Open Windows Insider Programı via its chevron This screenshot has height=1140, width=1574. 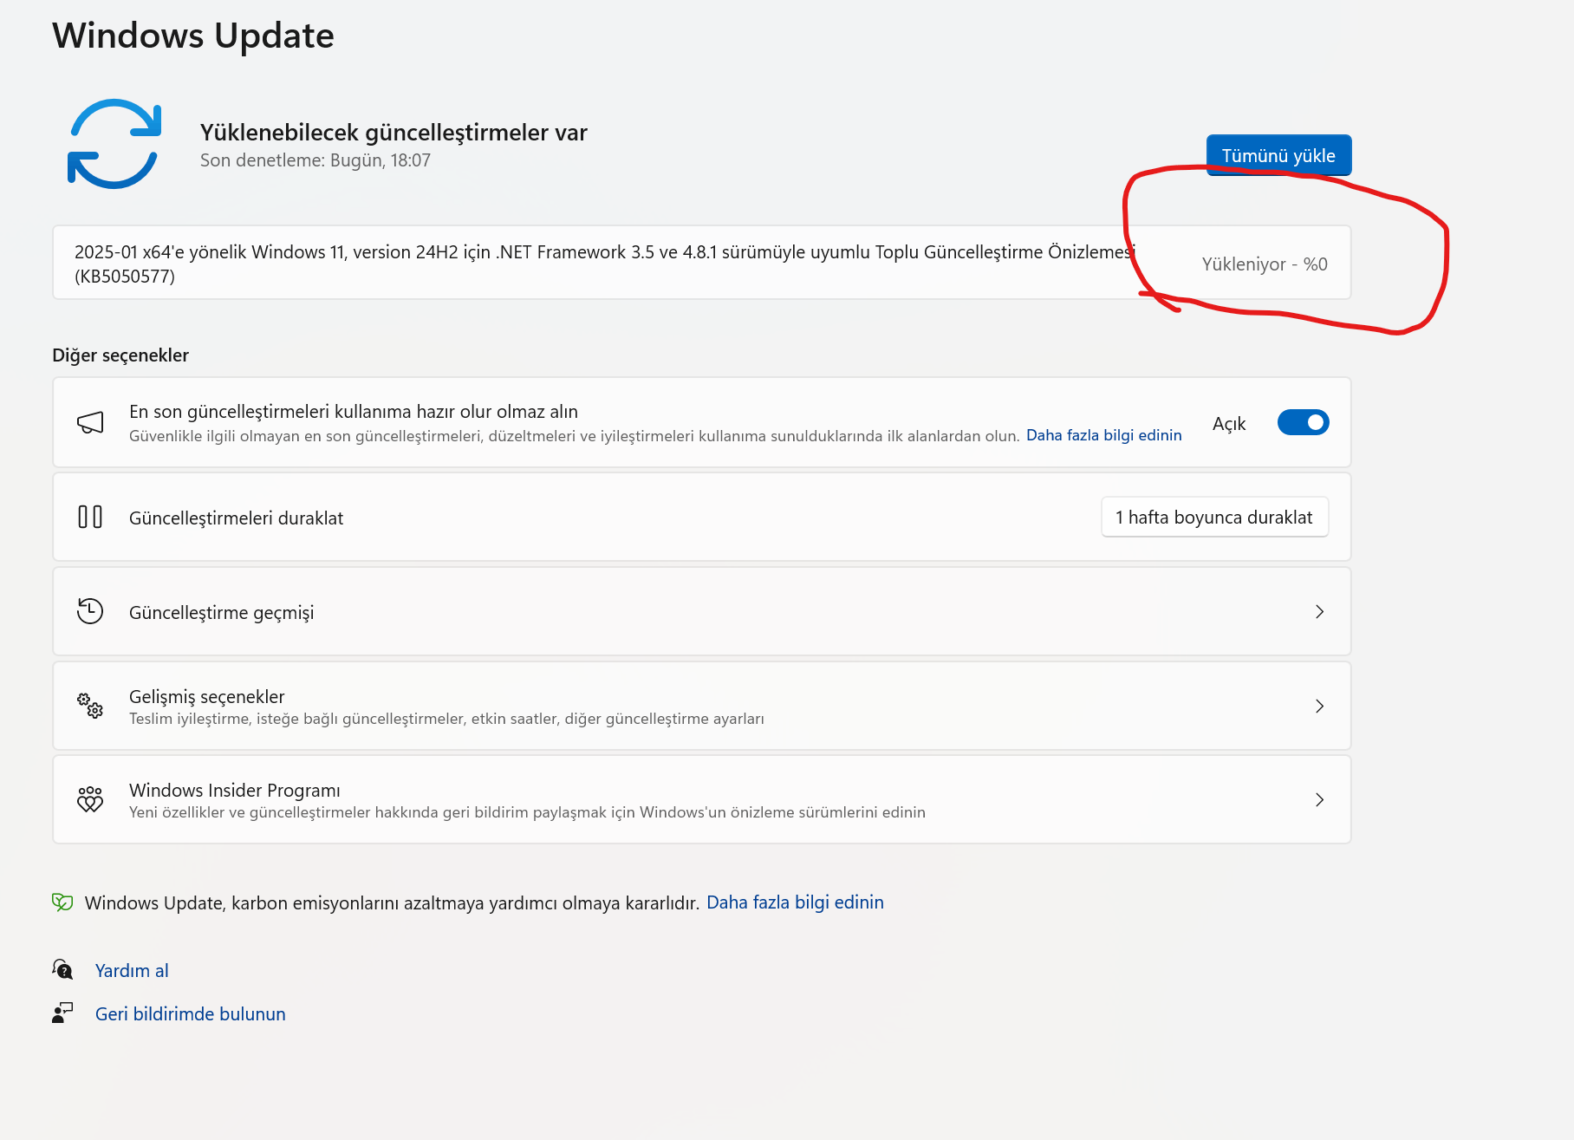[x=1319, y=800]
